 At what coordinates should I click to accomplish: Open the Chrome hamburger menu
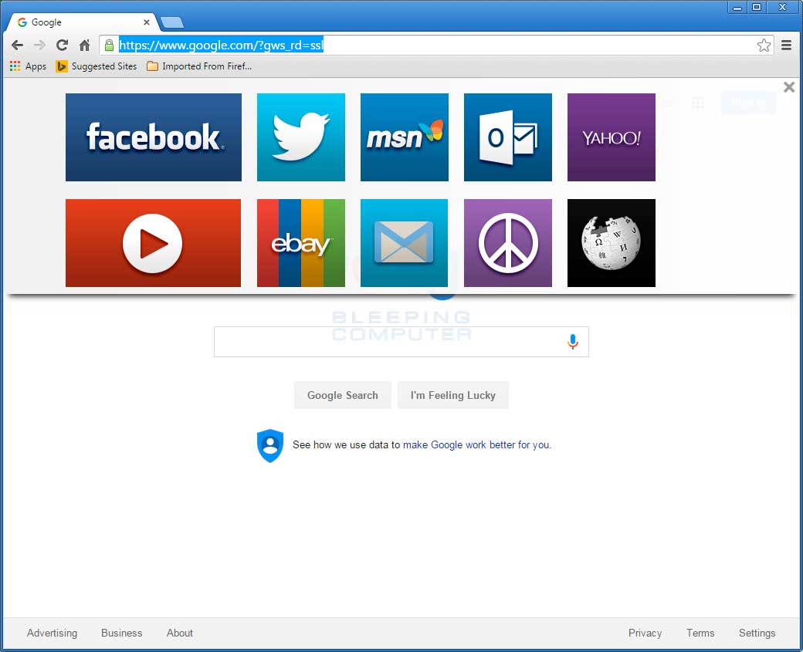click(x=786, y=45)
